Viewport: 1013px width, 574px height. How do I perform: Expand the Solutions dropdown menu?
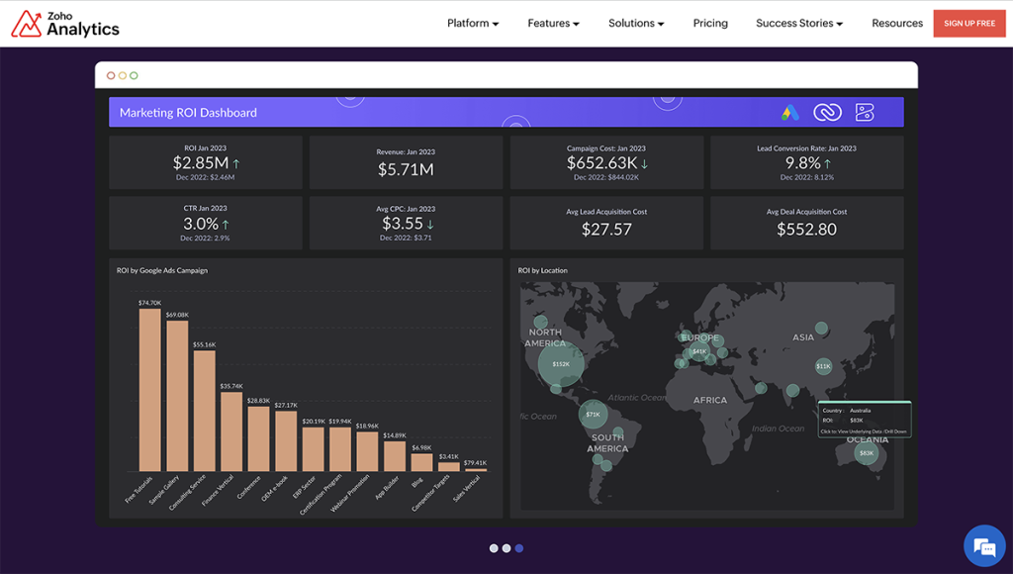[636, 24]
